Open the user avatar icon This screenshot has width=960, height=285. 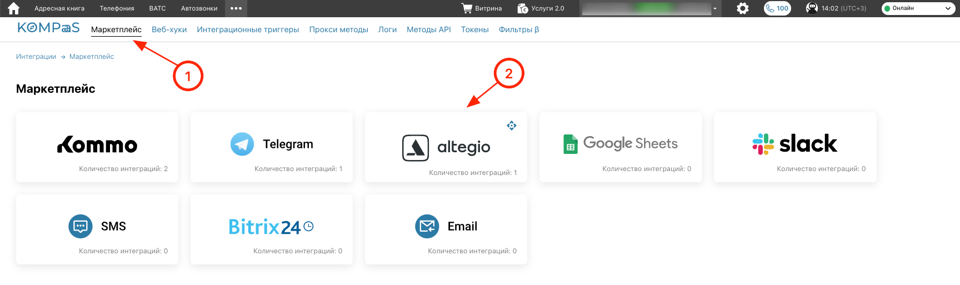(x=812, y=8)
